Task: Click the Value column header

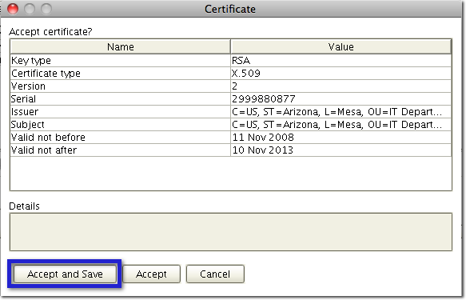Action: pos(341,46)
